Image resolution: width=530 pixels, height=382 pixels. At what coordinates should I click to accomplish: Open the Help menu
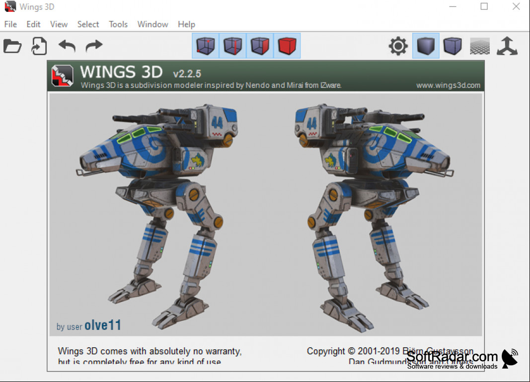click(186, 24)
